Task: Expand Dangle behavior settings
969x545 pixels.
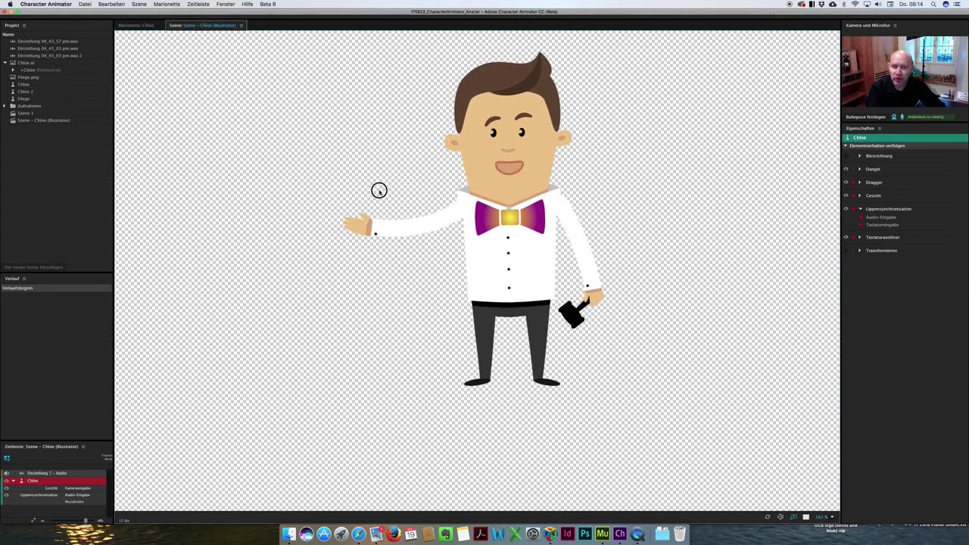Action: pos(859,169)
